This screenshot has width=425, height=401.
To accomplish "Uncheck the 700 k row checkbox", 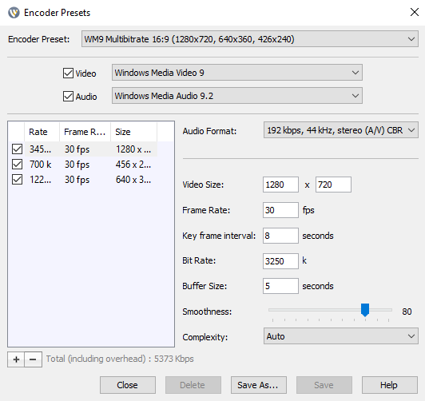I will click(17, 165).
